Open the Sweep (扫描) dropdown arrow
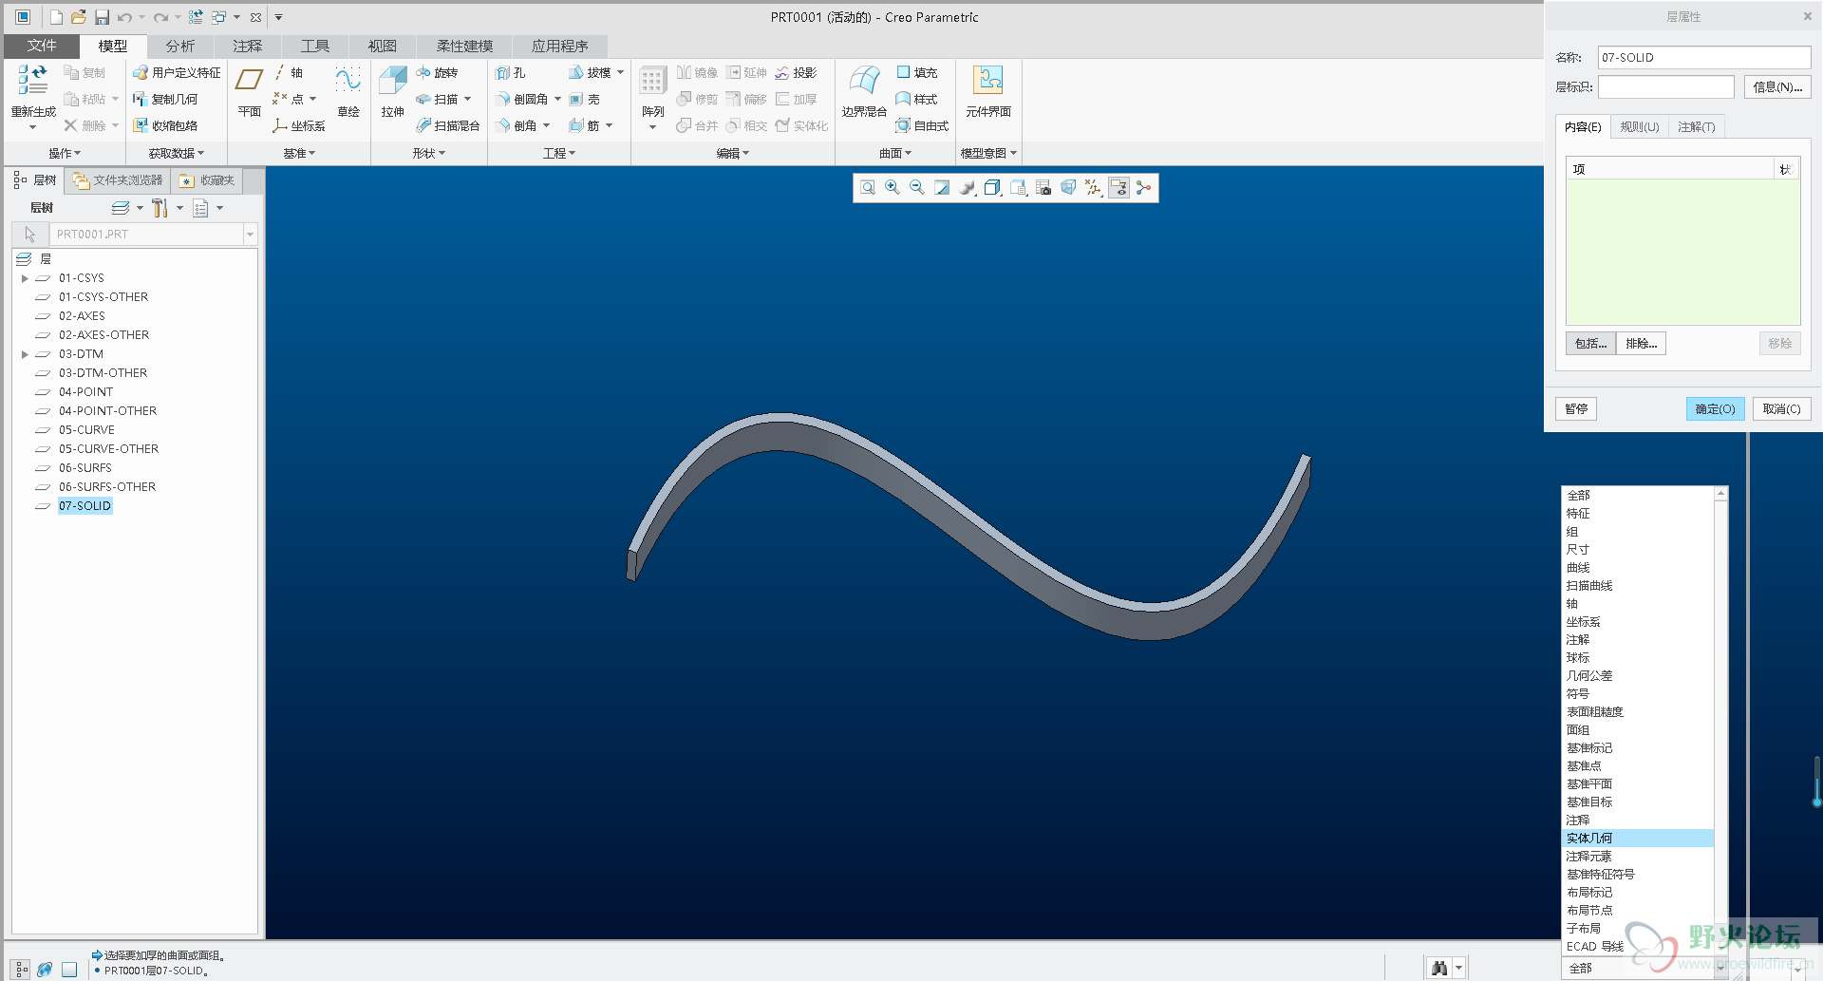The image size is (1823, 981). (468, 99)
